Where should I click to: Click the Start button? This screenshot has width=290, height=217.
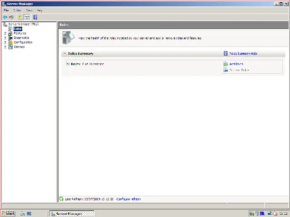[8, 213]
